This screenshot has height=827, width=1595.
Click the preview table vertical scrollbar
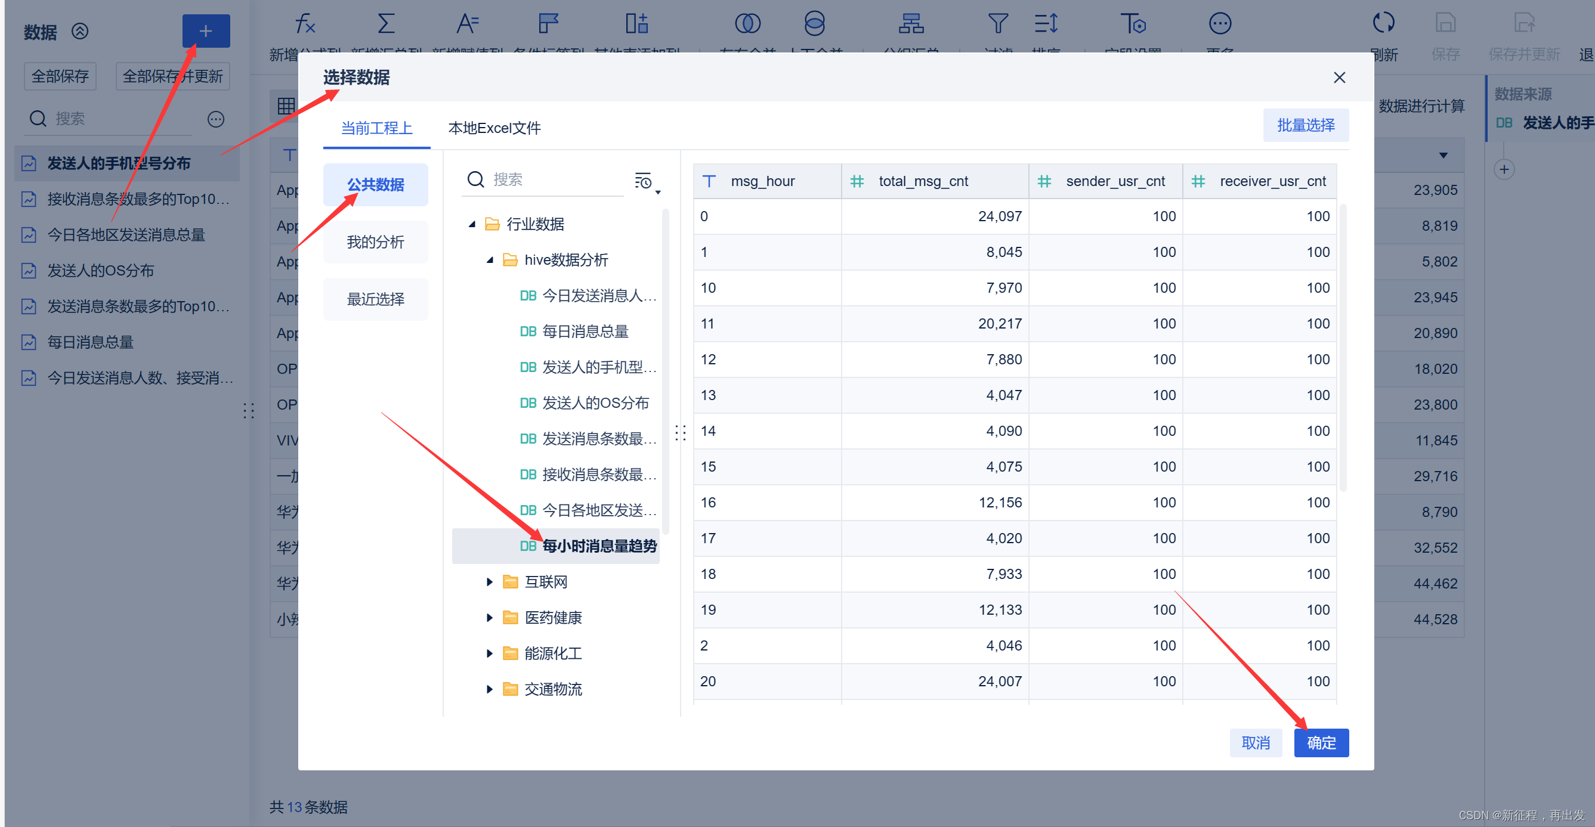1343,346
